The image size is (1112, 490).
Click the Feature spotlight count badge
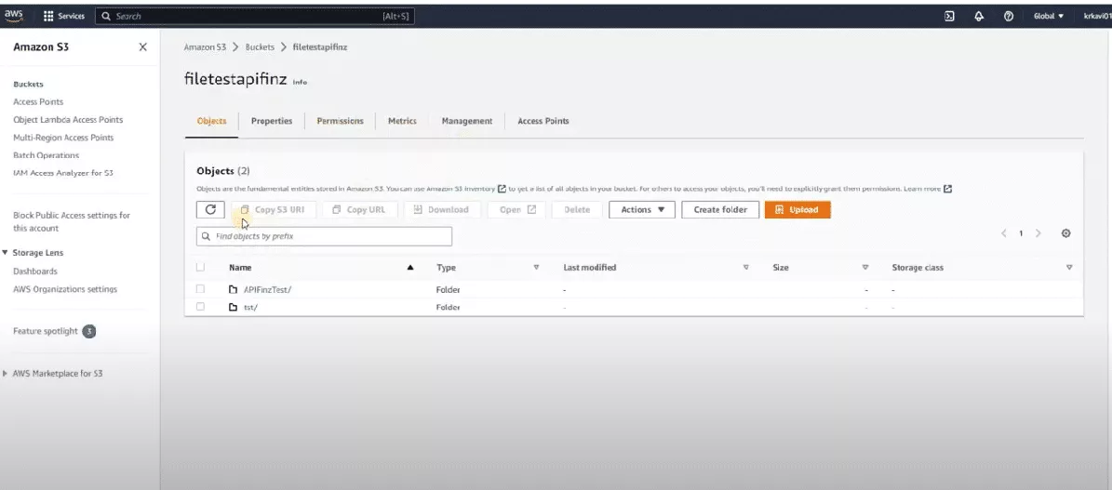pos(88,331)
